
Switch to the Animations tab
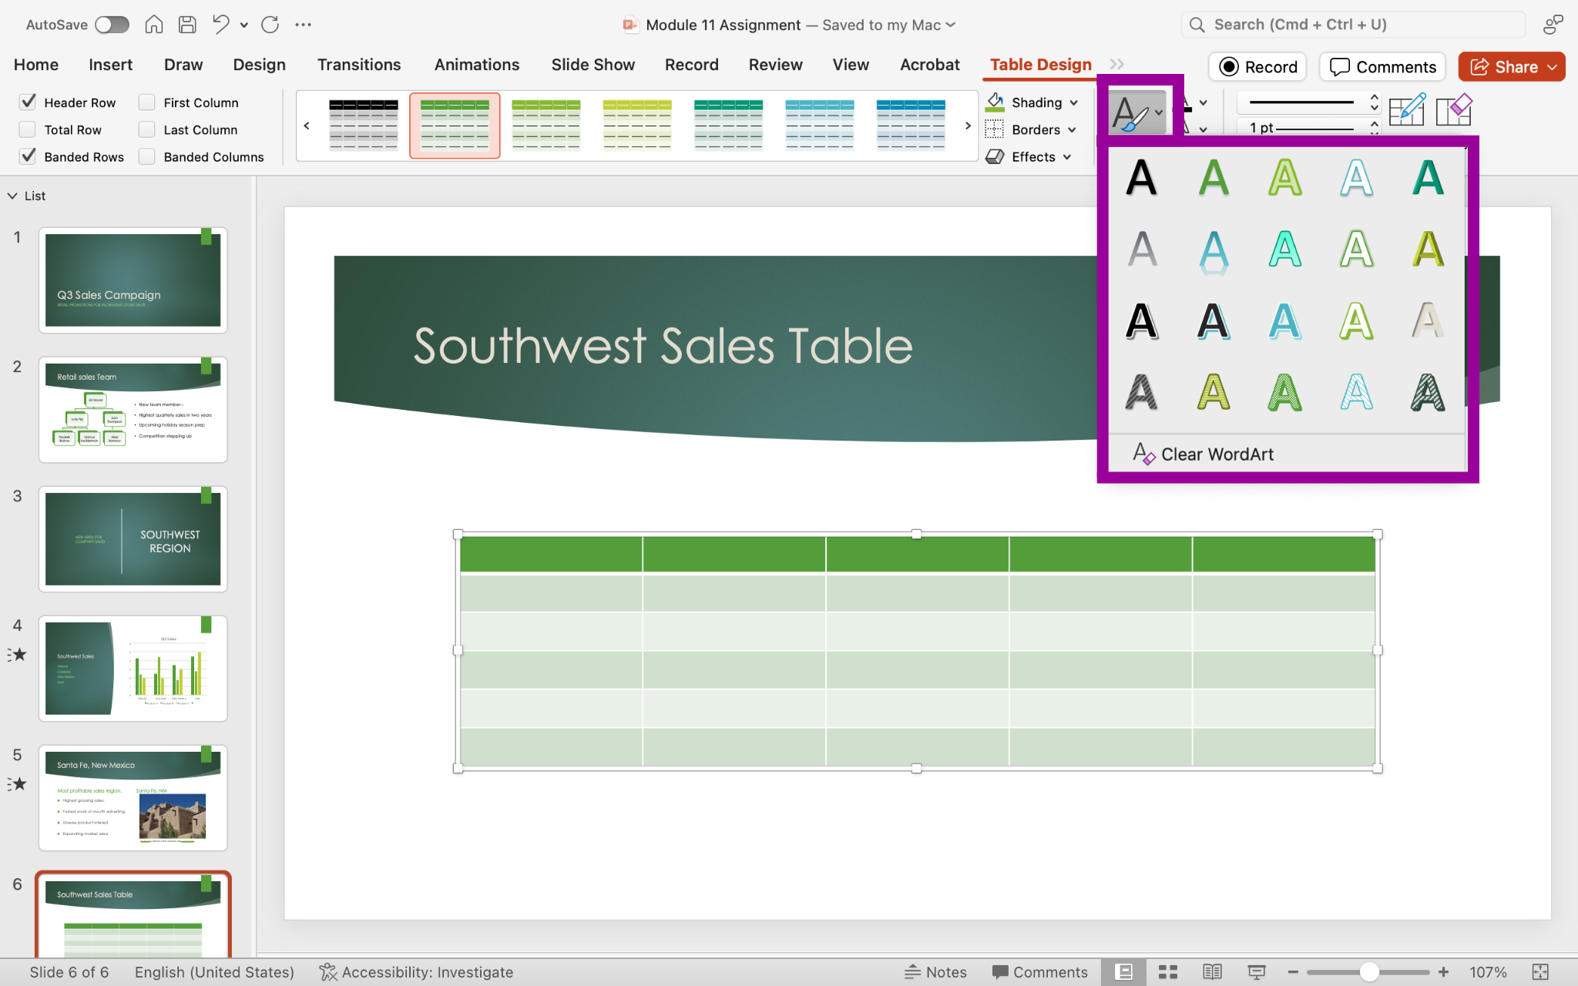point(477,65)
